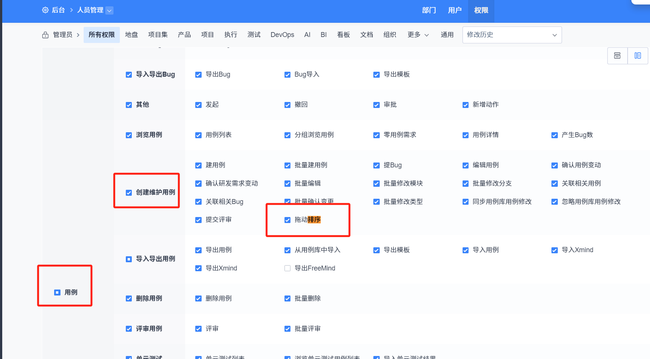Uncheck the 确认用例变动 checkbox
Viewport: 650px width, 359px height.
click(555, 165)
